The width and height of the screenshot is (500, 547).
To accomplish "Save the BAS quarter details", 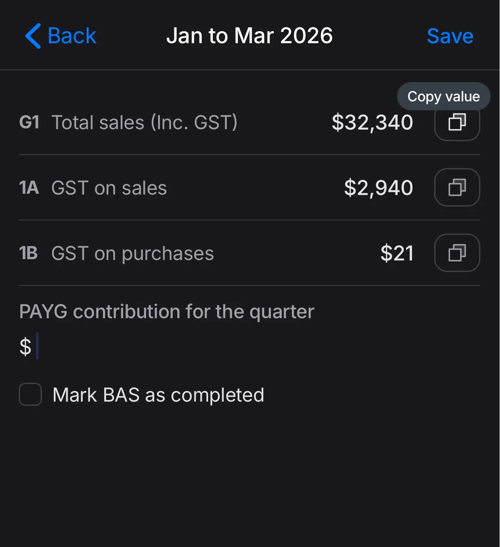I will [450, 36].
